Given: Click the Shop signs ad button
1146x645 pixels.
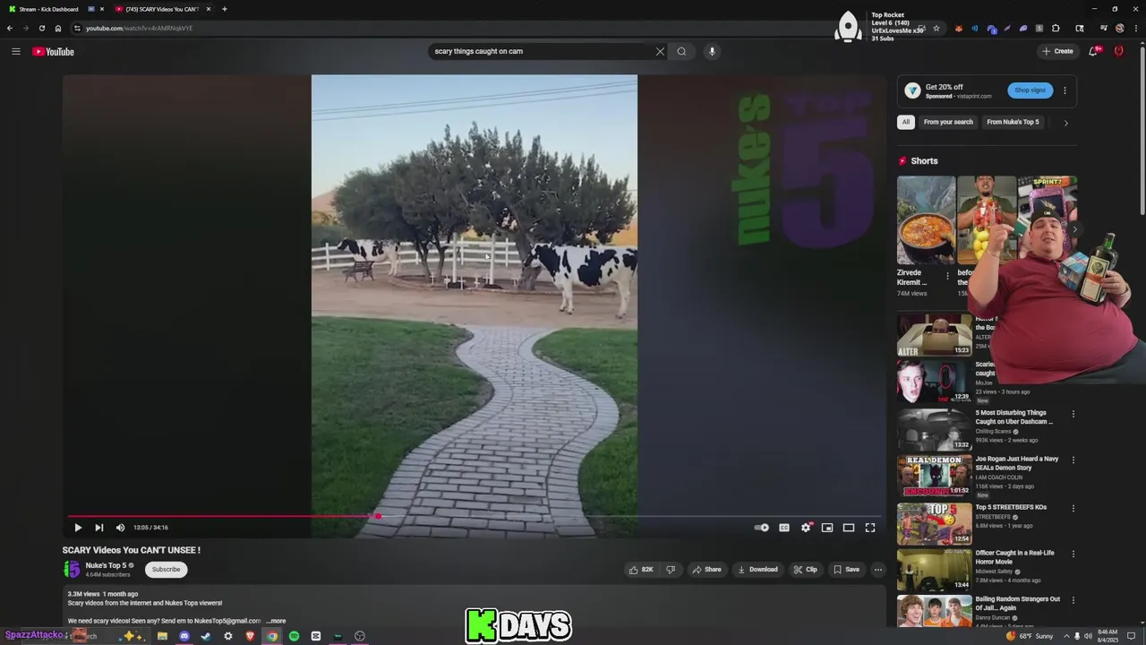Looking at the screenshot, I should coord(1030,90).
